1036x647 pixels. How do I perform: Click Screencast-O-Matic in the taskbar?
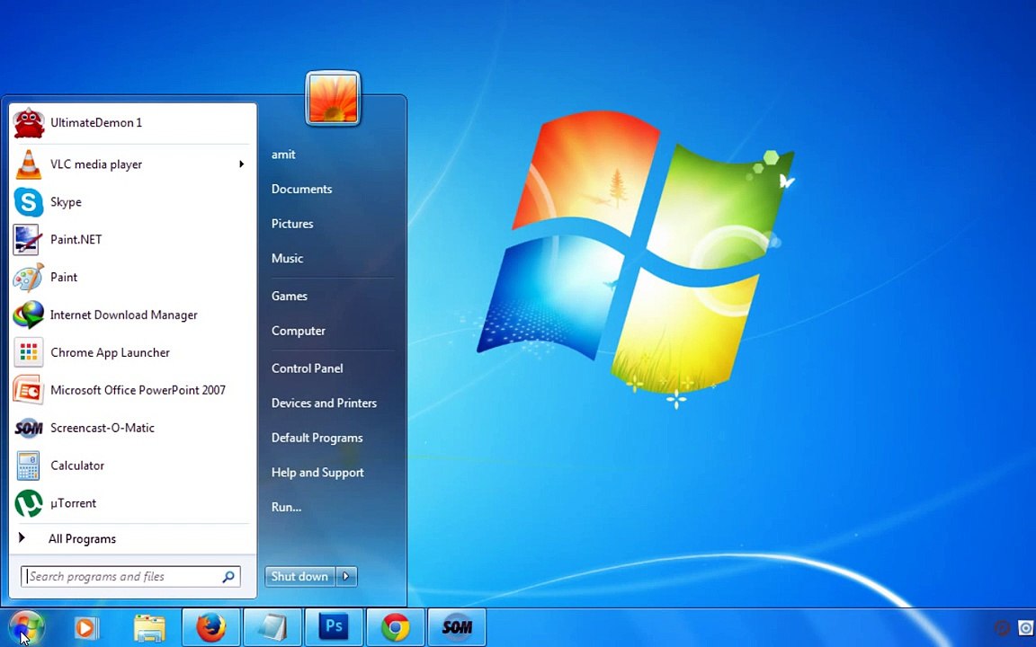[x=457, y=626]
